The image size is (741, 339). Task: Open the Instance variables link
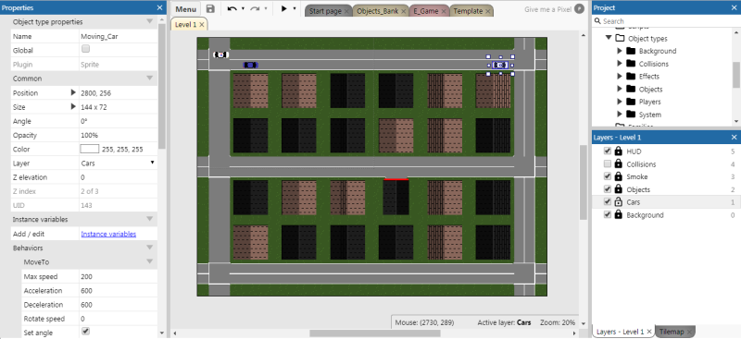coord(108,234)
